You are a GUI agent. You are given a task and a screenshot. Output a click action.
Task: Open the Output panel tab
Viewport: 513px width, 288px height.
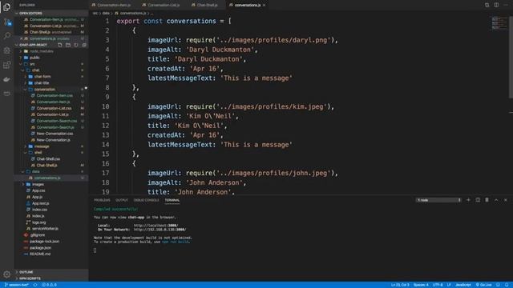(x=122, y=200)
